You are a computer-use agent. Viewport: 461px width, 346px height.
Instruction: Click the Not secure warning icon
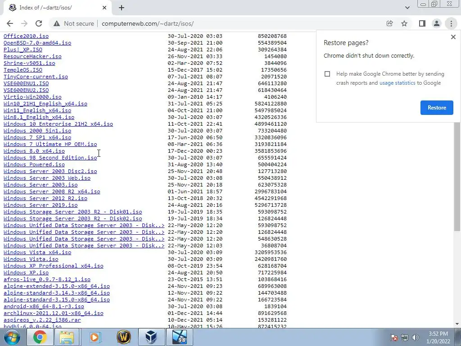tap(56, 23)
